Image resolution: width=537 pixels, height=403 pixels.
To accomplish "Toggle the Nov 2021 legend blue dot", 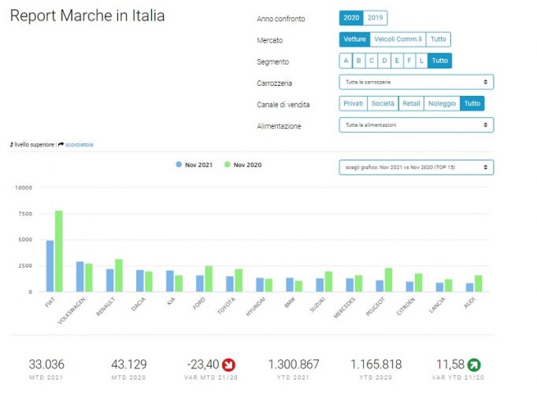I will point(179,165).
